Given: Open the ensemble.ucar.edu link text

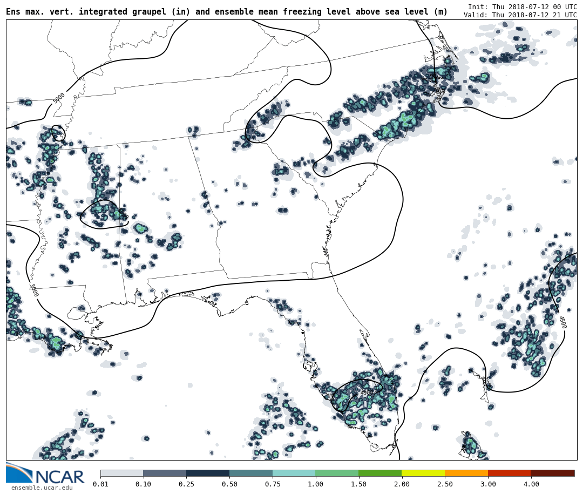Looking at the screenshot, I should click(42, 488).
